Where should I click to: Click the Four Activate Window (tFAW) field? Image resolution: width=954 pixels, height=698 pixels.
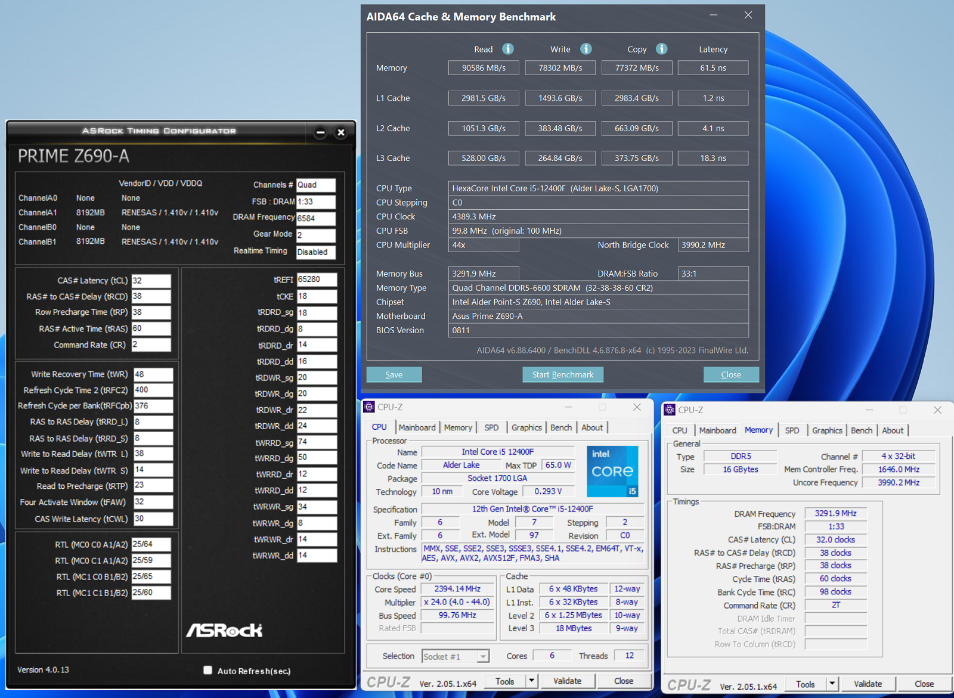(153, 502)
